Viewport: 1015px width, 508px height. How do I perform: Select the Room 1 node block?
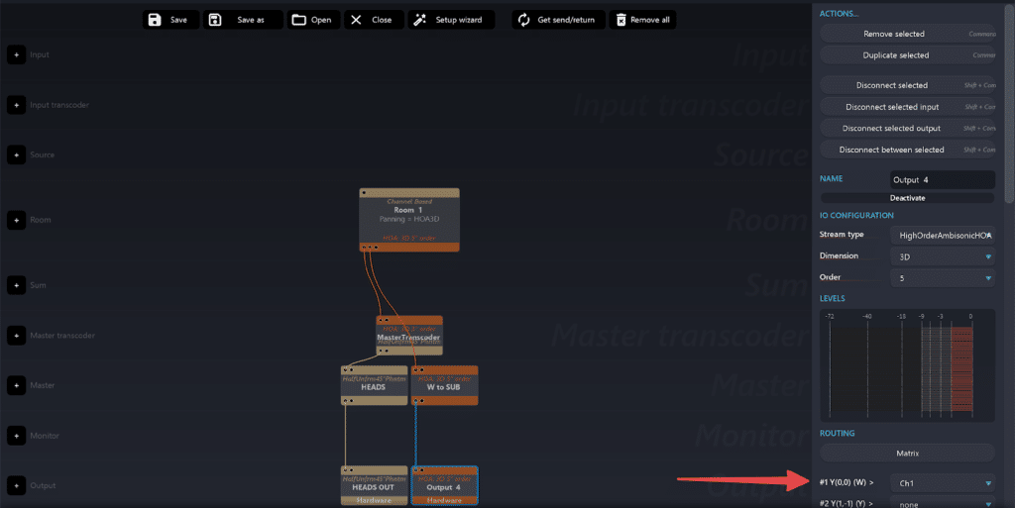[x=408, y=218]
